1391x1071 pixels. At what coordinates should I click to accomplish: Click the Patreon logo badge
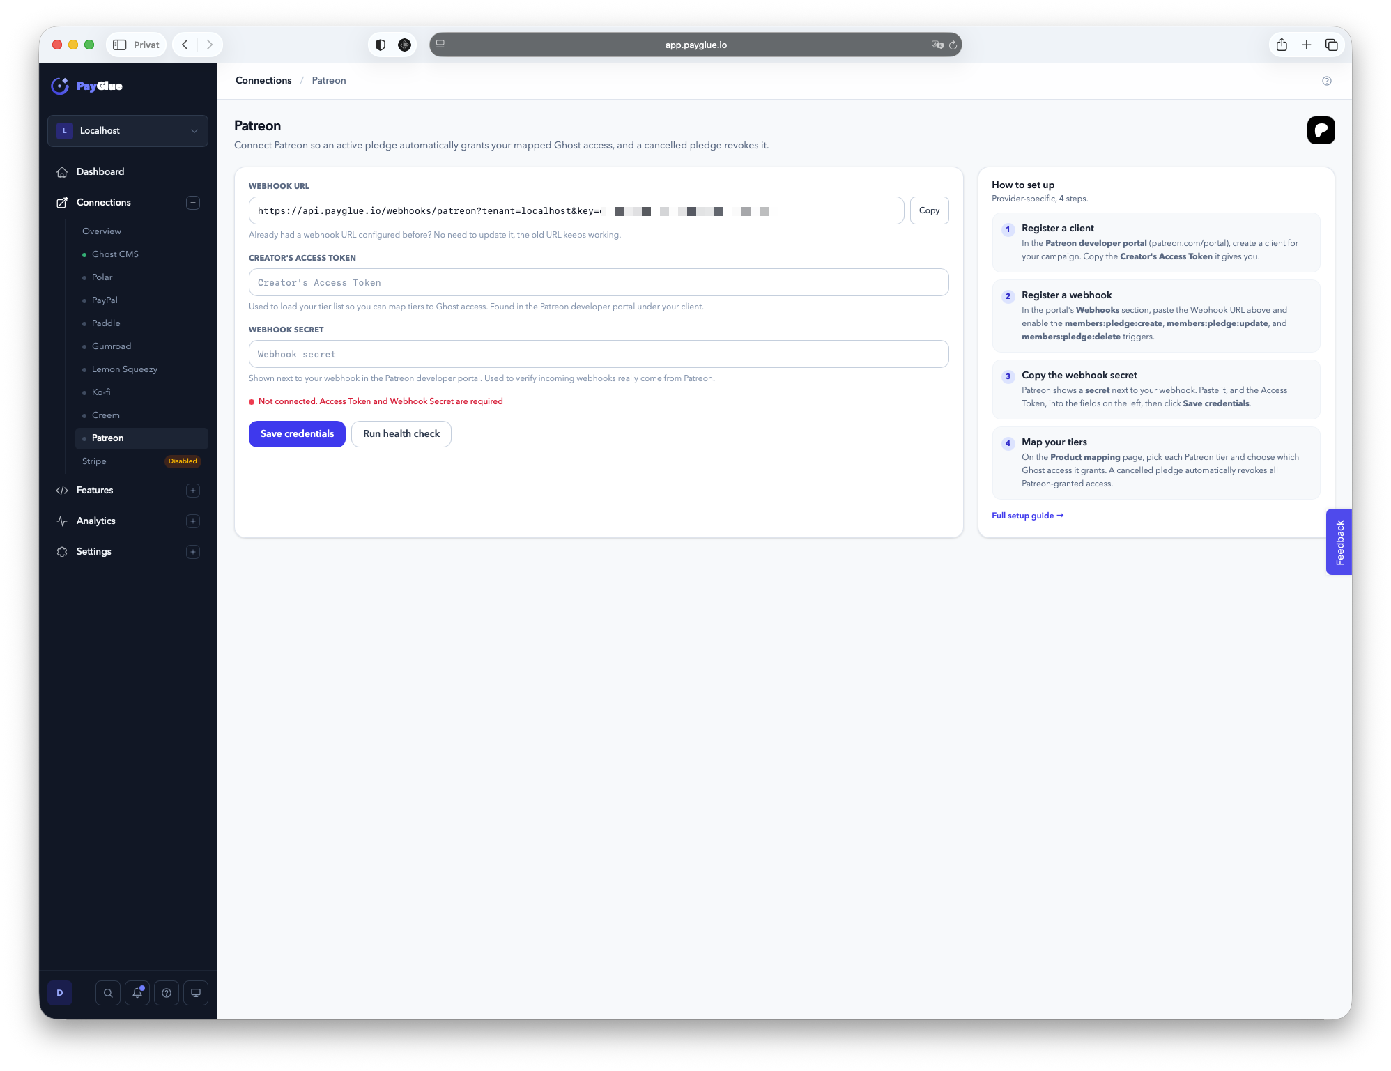[x=1321, y=130]
